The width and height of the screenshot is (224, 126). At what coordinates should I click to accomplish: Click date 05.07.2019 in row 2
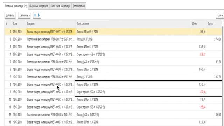point(17,39)
